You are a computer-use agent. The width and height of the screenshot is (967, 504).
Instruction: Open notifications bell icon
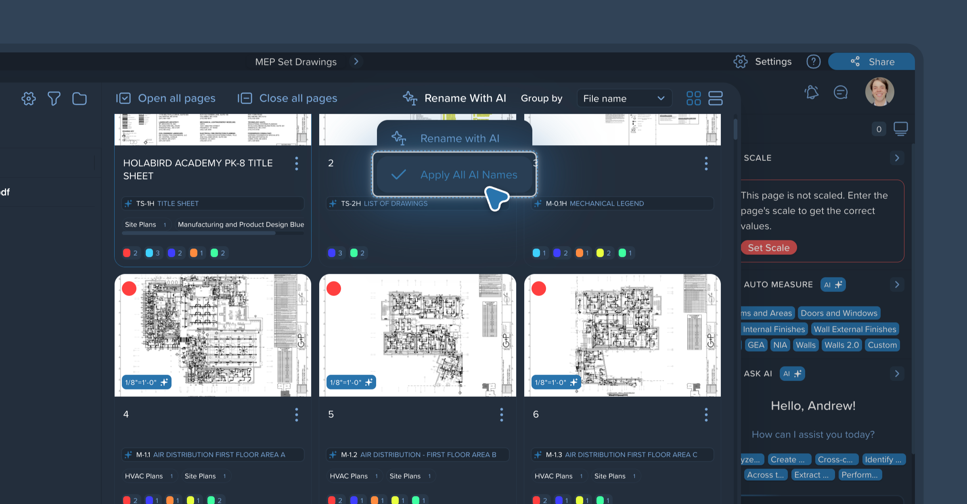(x=812, y=93)
